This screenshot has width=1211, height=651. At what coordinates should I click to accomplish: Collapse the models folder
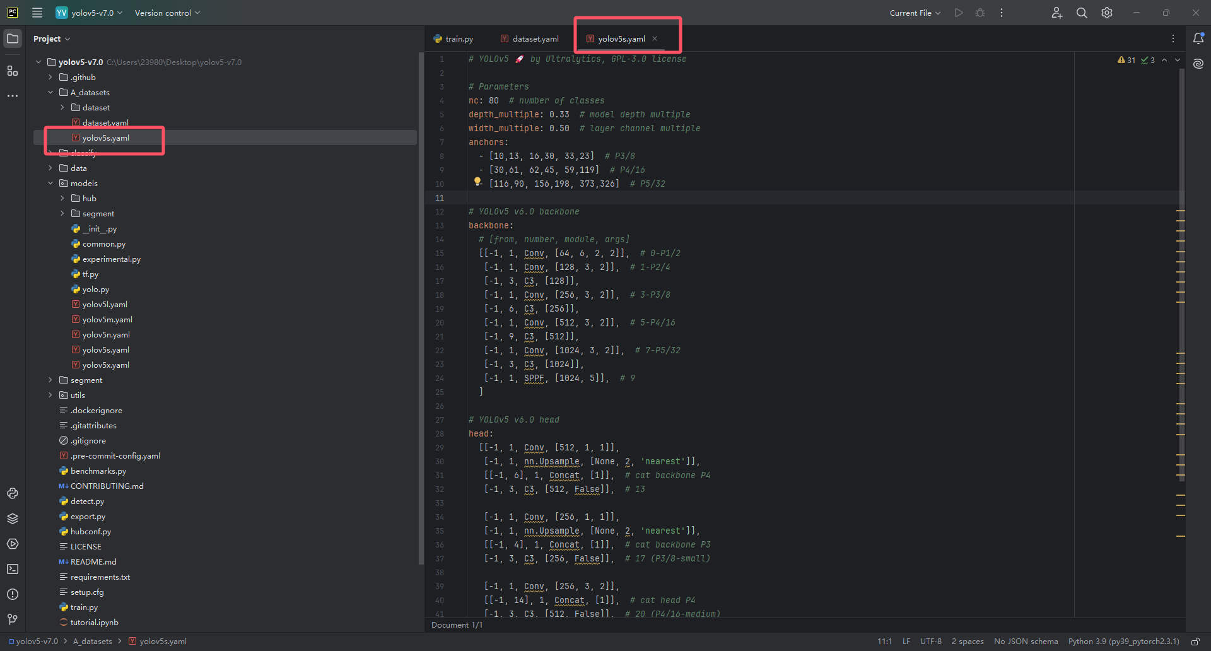[50, 183]
